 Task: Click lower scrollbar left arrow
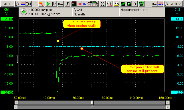(16, 107)
